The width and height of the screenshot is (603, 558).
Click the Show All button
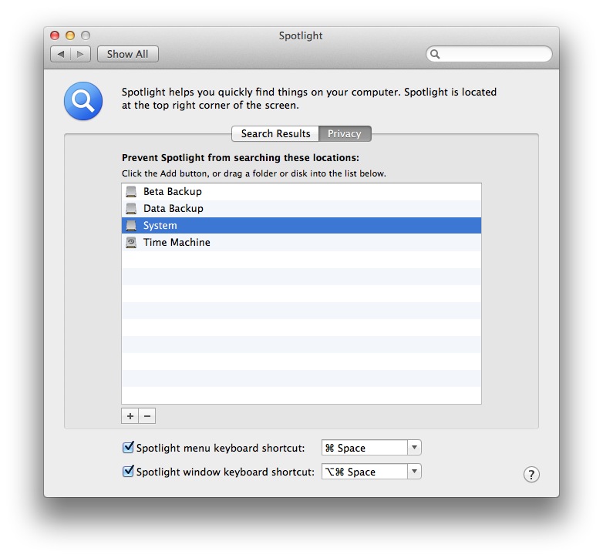point(128,54)
